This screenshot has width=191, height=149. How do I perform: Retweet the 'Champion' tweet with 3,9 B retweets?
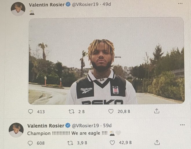(70, 143)
